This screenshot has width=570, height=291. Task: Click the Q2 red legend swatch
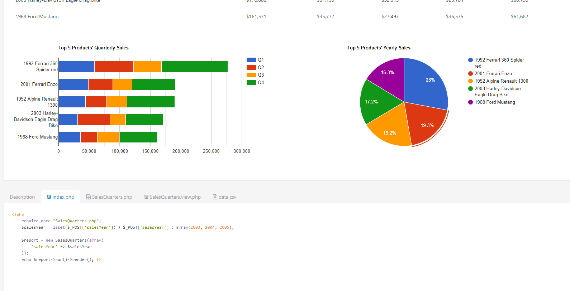coord(251,68)
